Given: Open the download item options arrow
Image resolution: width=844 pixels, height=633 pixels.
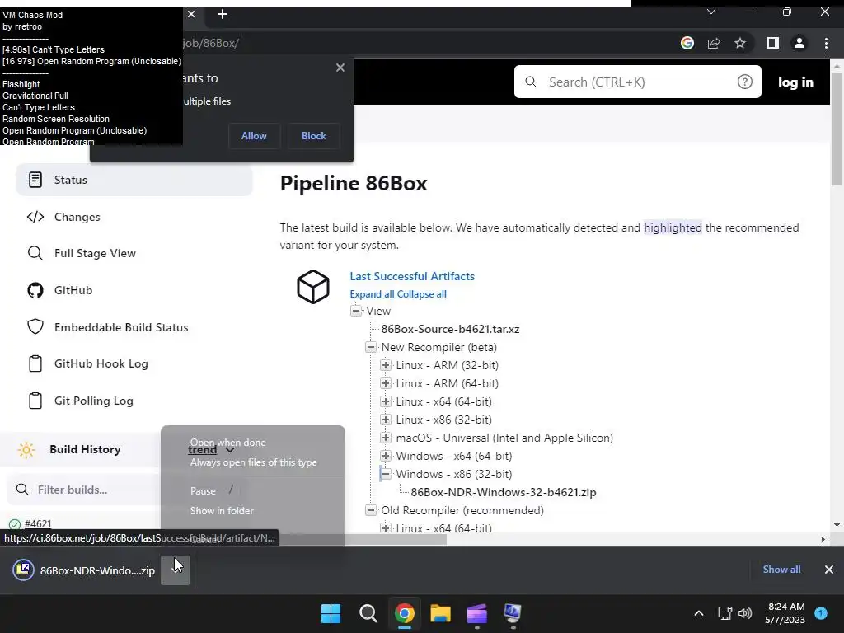Looking at the screenshot, I should [176, 570].
